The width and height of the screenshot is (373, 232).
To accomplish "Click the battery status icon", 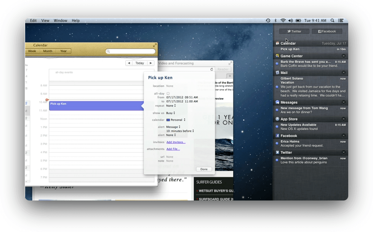I will [x=298, y=21].
